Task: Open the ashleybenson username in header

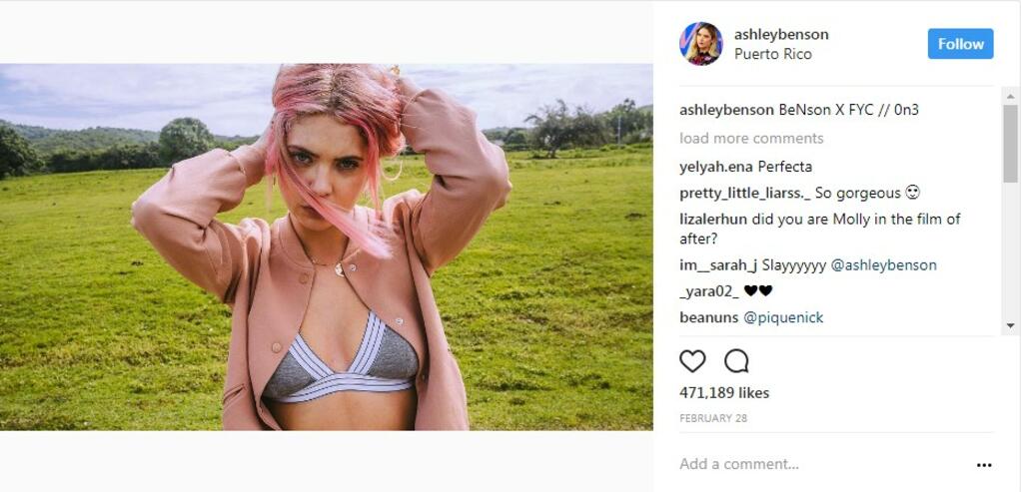Action: click(x=781, y=35)
